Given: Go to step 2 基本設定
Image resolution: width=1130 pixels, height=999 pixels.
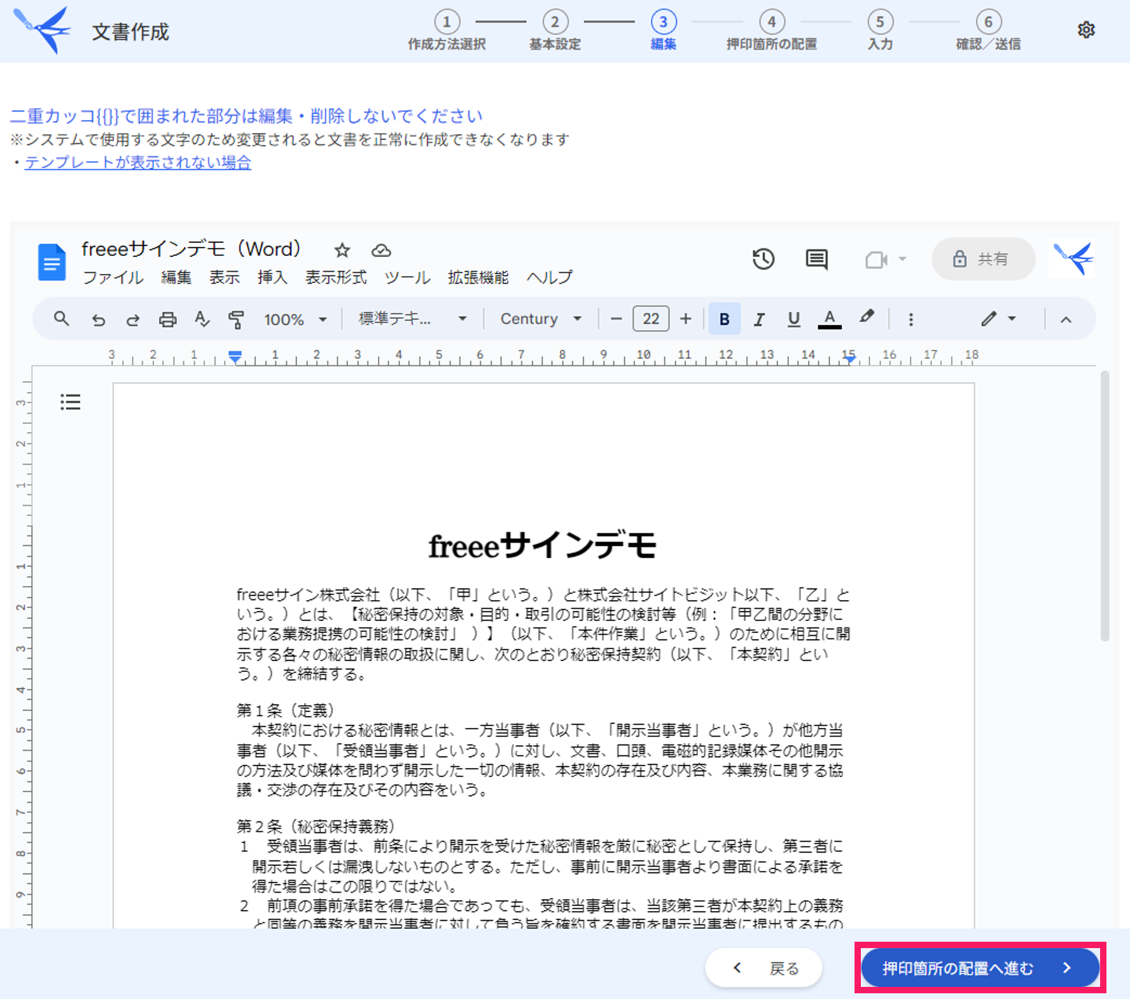Looking at the screenshot, I should [x=555, y=31].
